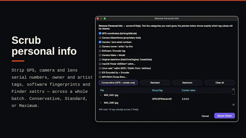Collapse the IMG_0451.jpg row
This screenshot has width=246, height=138.
[101, 95]
